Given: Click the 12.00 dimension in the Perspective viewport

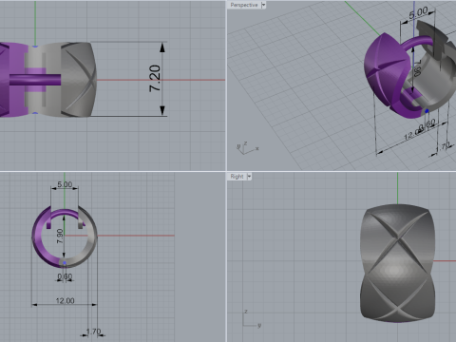Looking at the screenshot, I should (x=413, y=135).
